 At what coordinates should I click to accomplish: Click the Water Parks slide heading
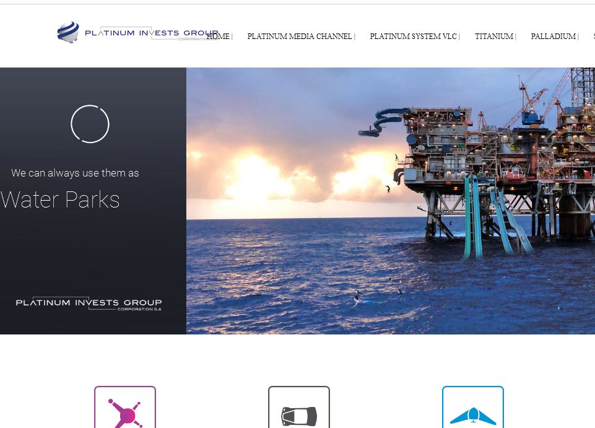pos(60,199)
